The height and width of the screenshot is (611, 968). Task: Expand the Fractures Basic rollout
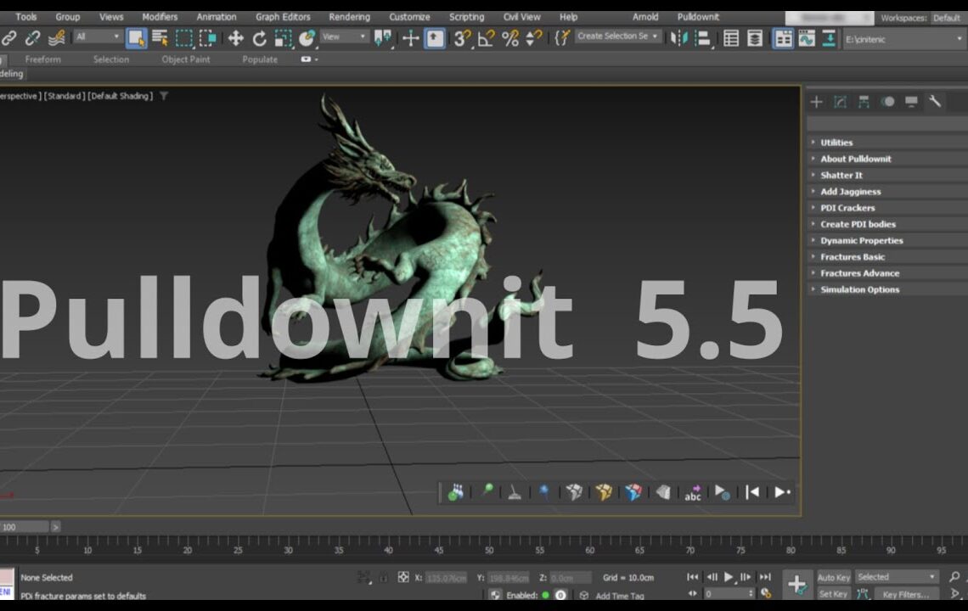click(852, 256)
